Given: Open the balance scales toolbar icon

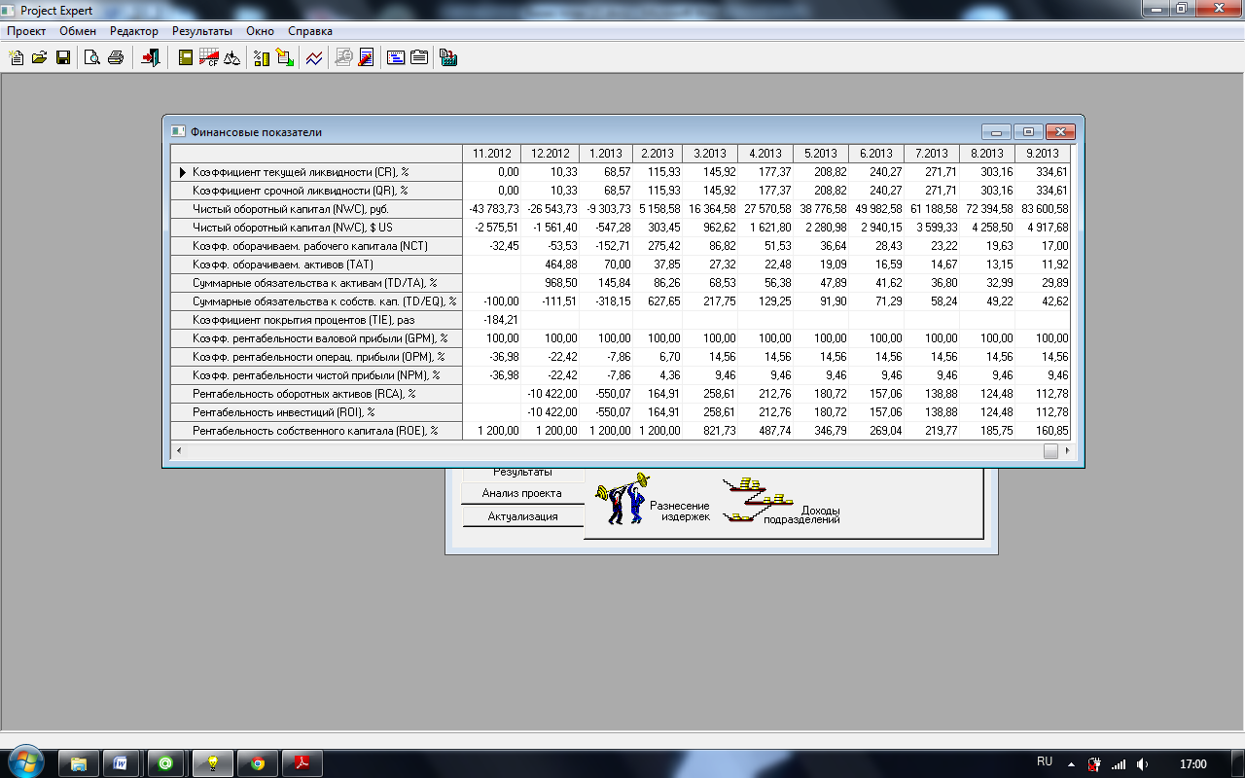Looking at the screenshot, I should coord(231,57).
